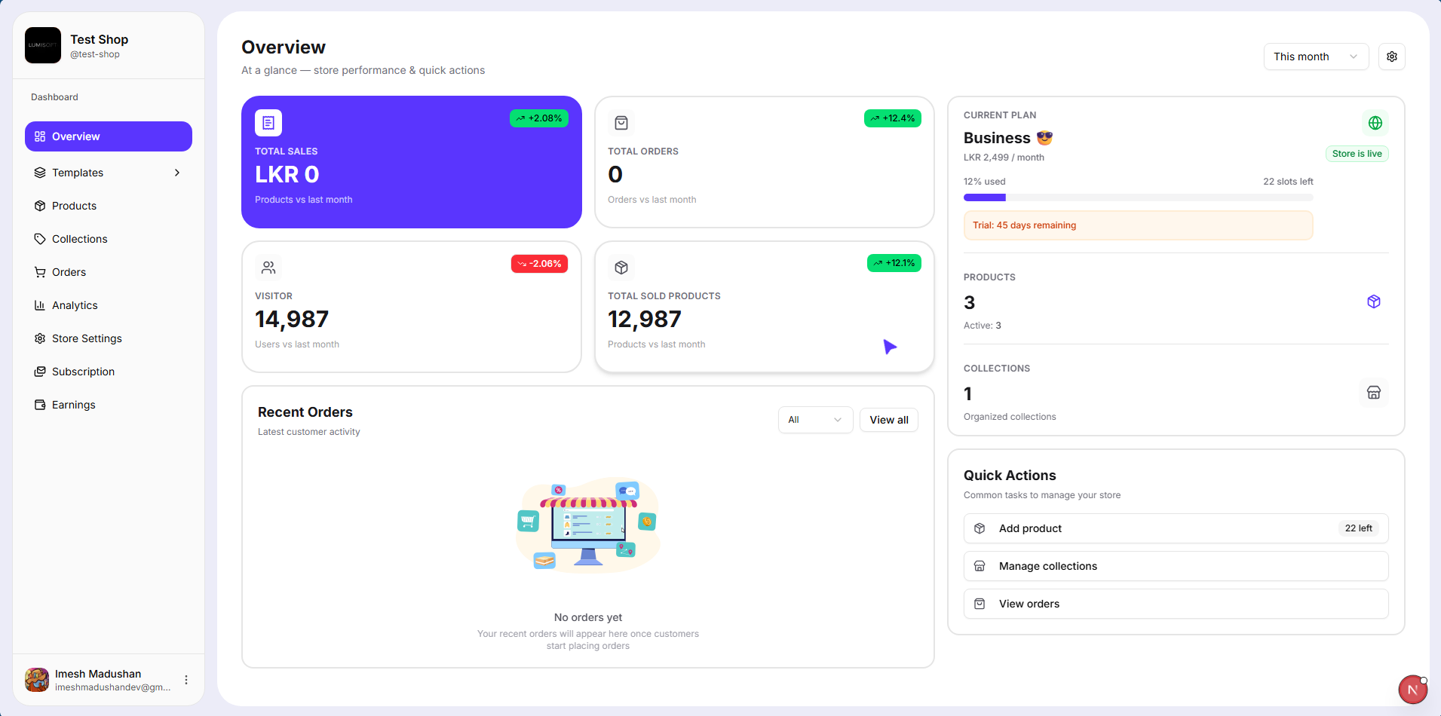This screenshot has width=1441, height=716.
Task: Click the storefront icon beside Collections count
Action: click(x=1373, y=393)
